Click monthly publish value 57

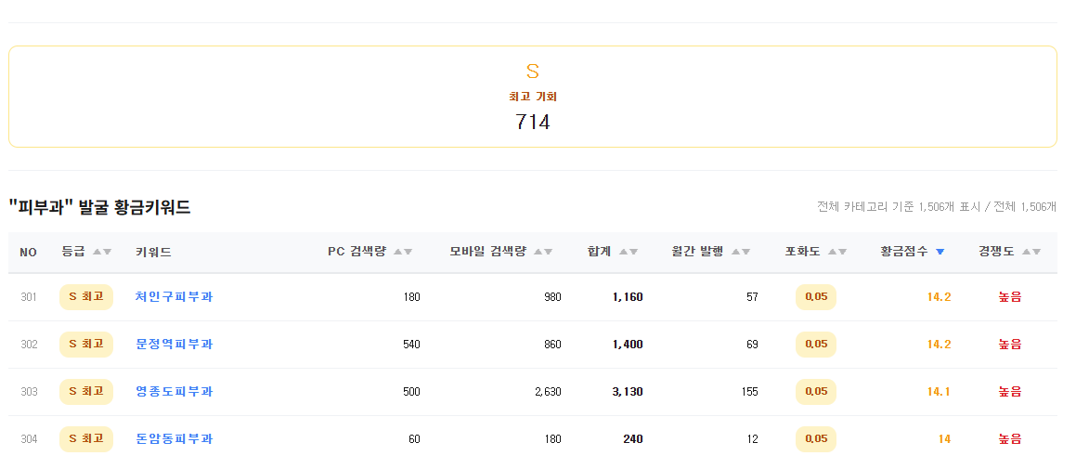[x=752, y=296]
